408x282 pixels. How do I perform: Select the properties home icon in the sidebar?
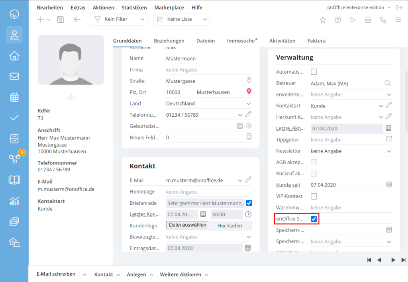(14, 56)
